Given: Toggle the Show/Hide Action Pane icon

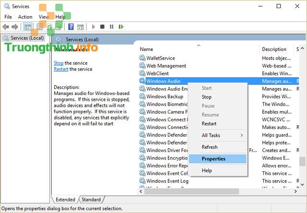Looking at the screenshot, I should 81,27.
